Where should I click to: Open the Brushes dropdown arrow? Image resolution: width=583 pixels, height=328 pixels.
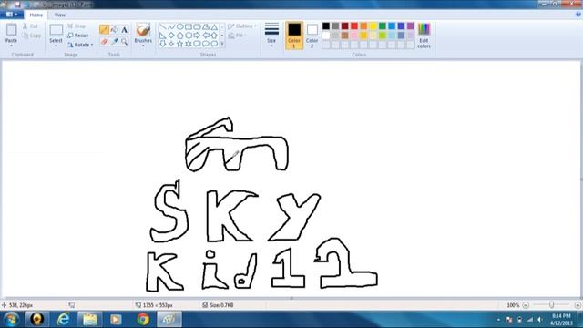(143, 46)
